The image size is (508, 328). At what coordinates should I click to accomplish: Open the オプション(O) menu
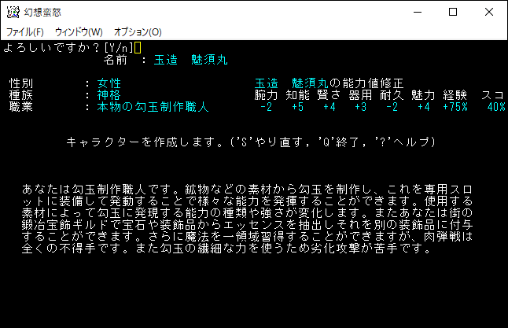pyautogui.click(x=138, y=32)
